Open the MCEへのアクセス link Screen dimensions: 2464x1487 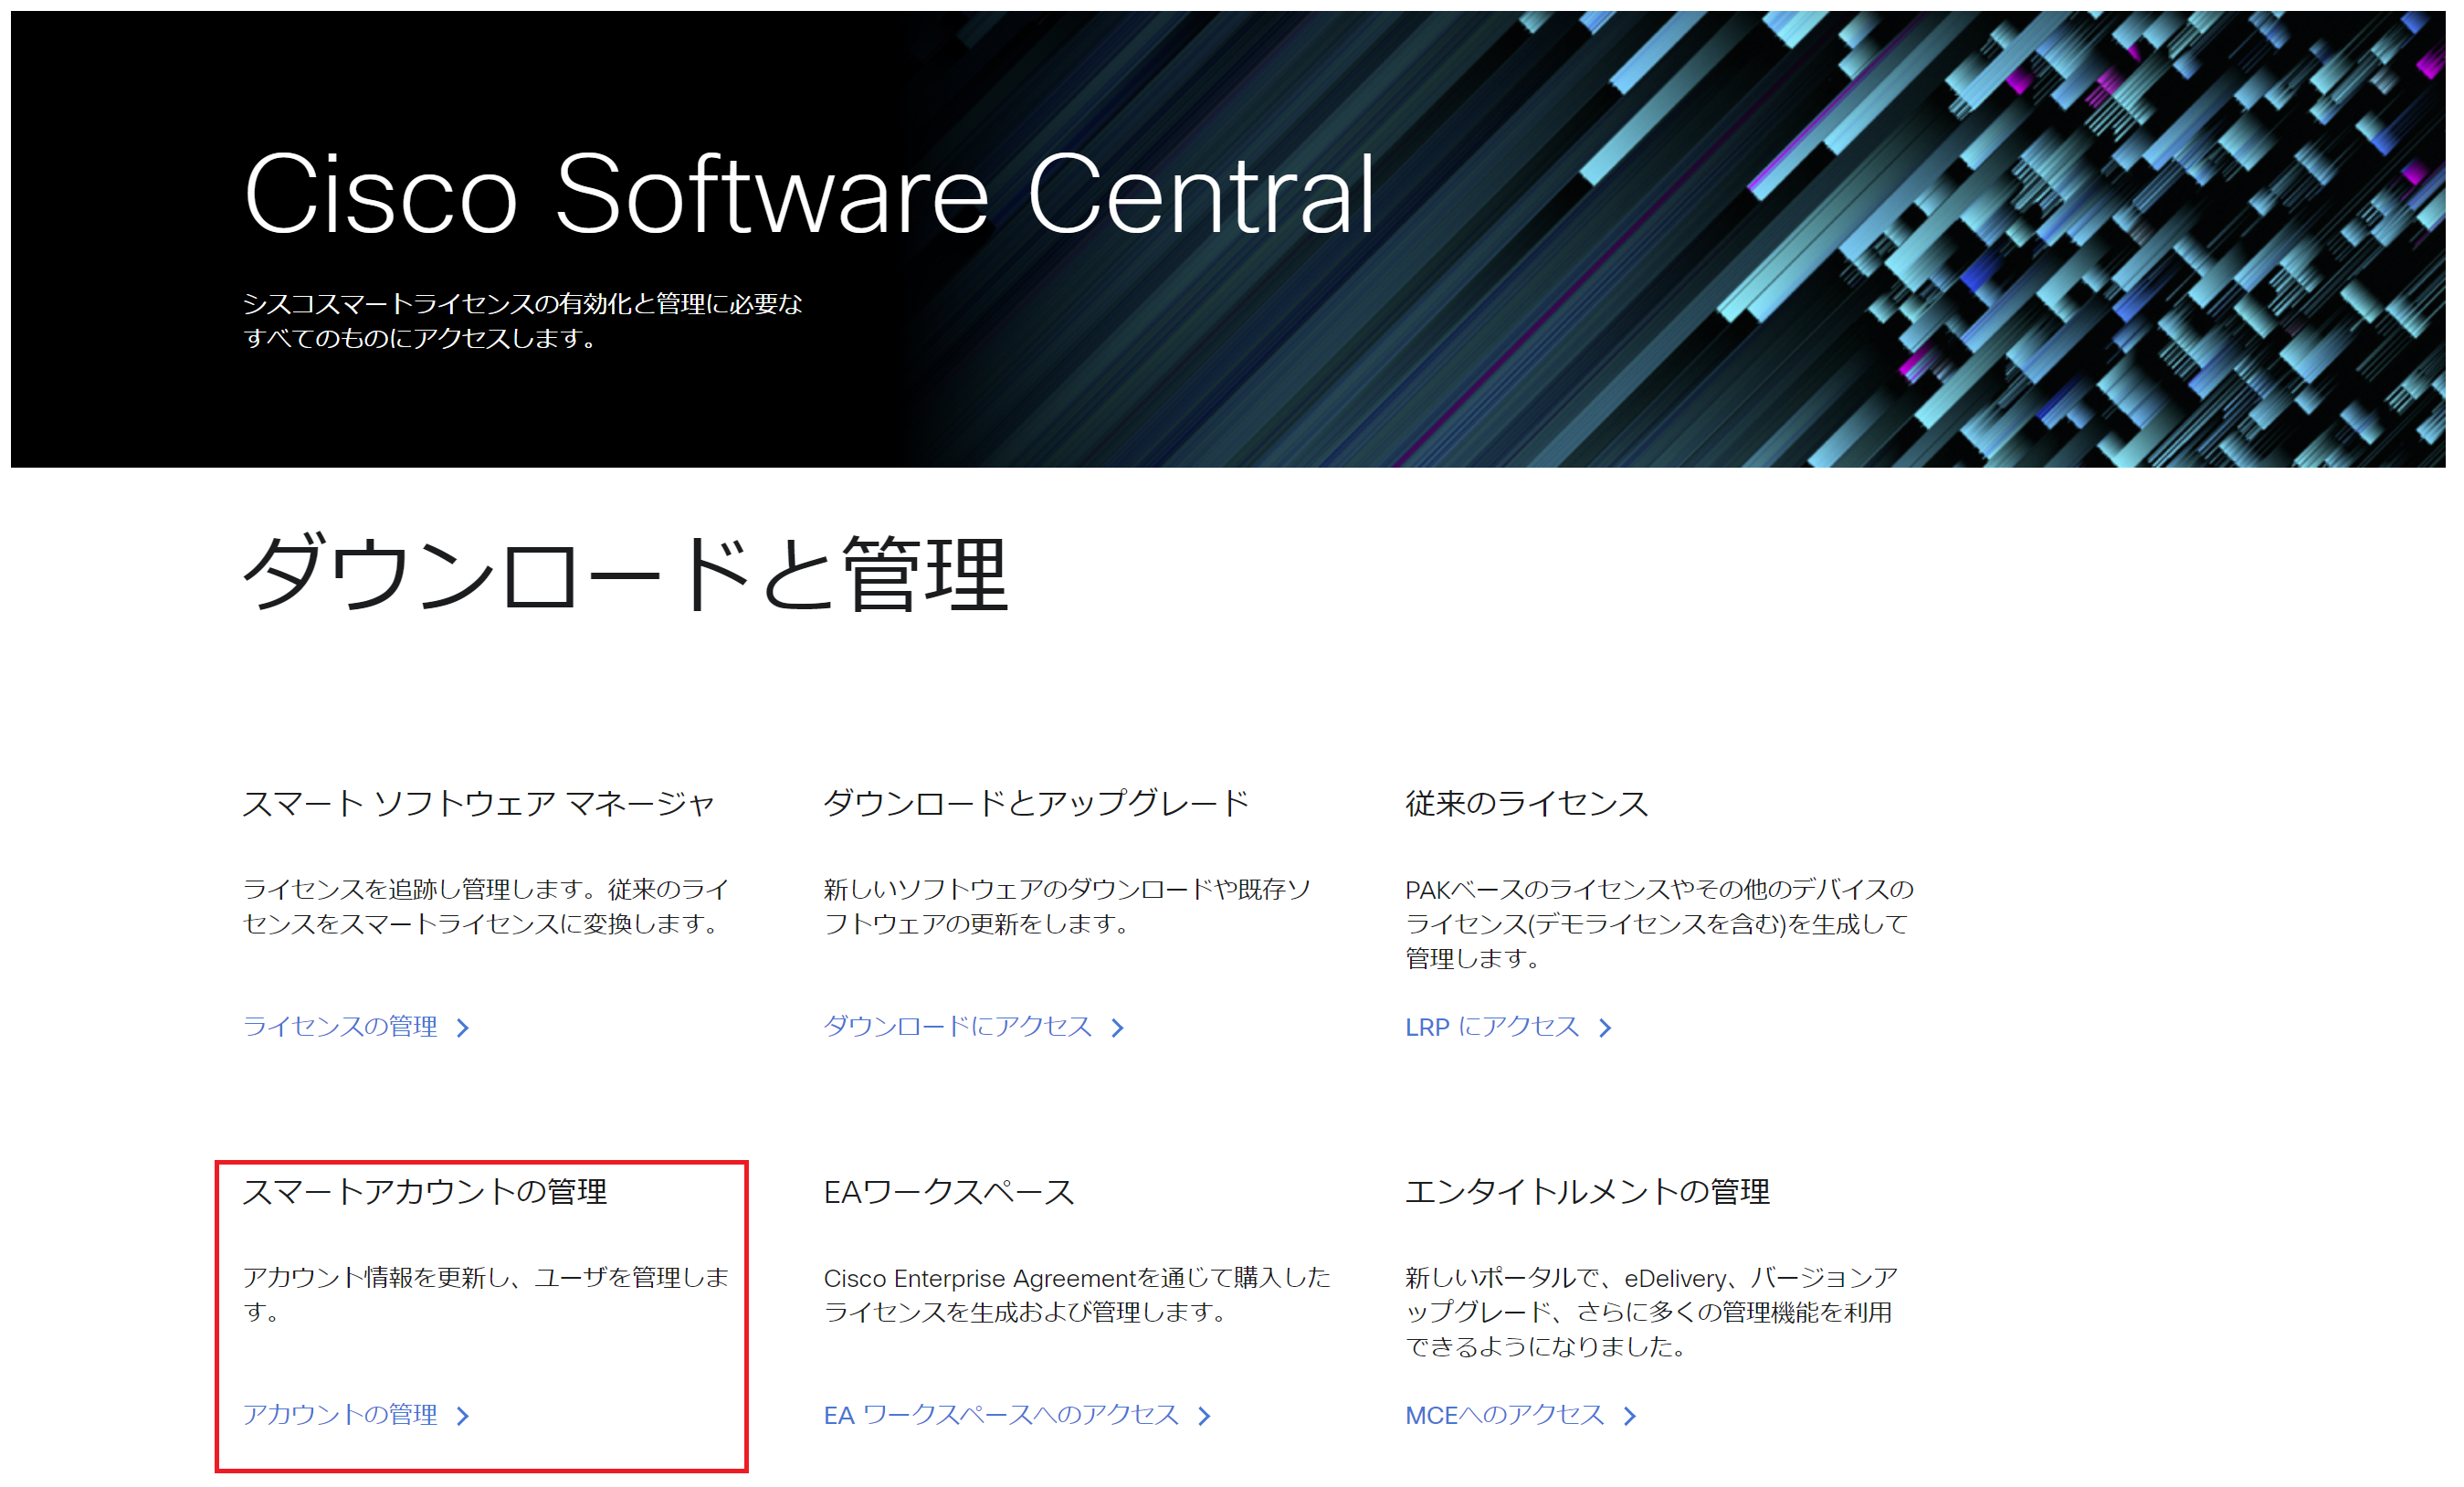click(x=1504, y=1414)
